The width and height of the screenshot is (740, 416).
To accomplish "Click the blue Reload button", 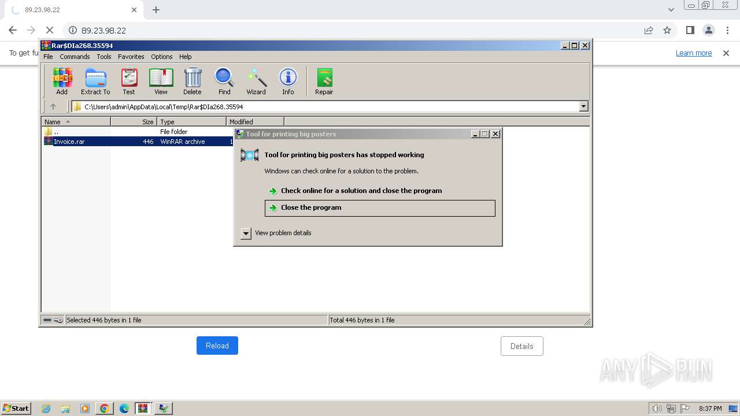I will pyautogui.click(x=217, y=346).
